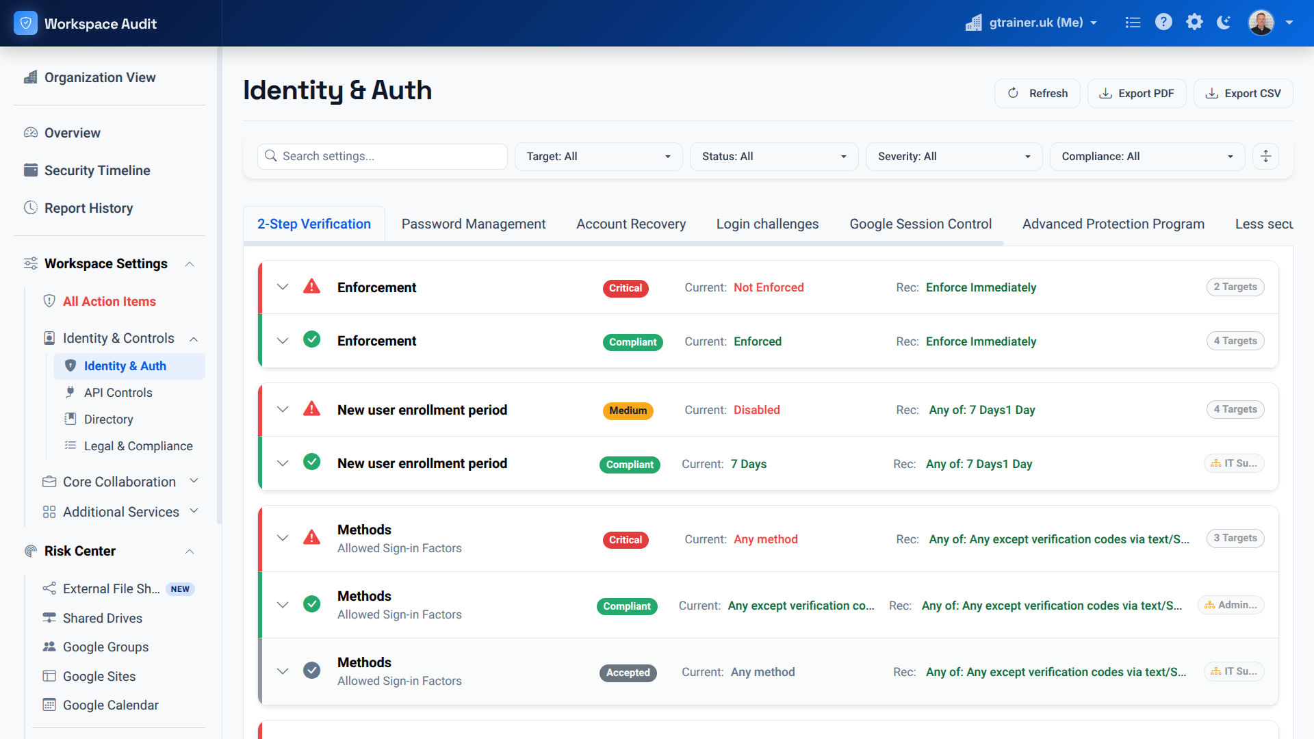
Task: Open Directory settings
Action: [x=108, y=419]
